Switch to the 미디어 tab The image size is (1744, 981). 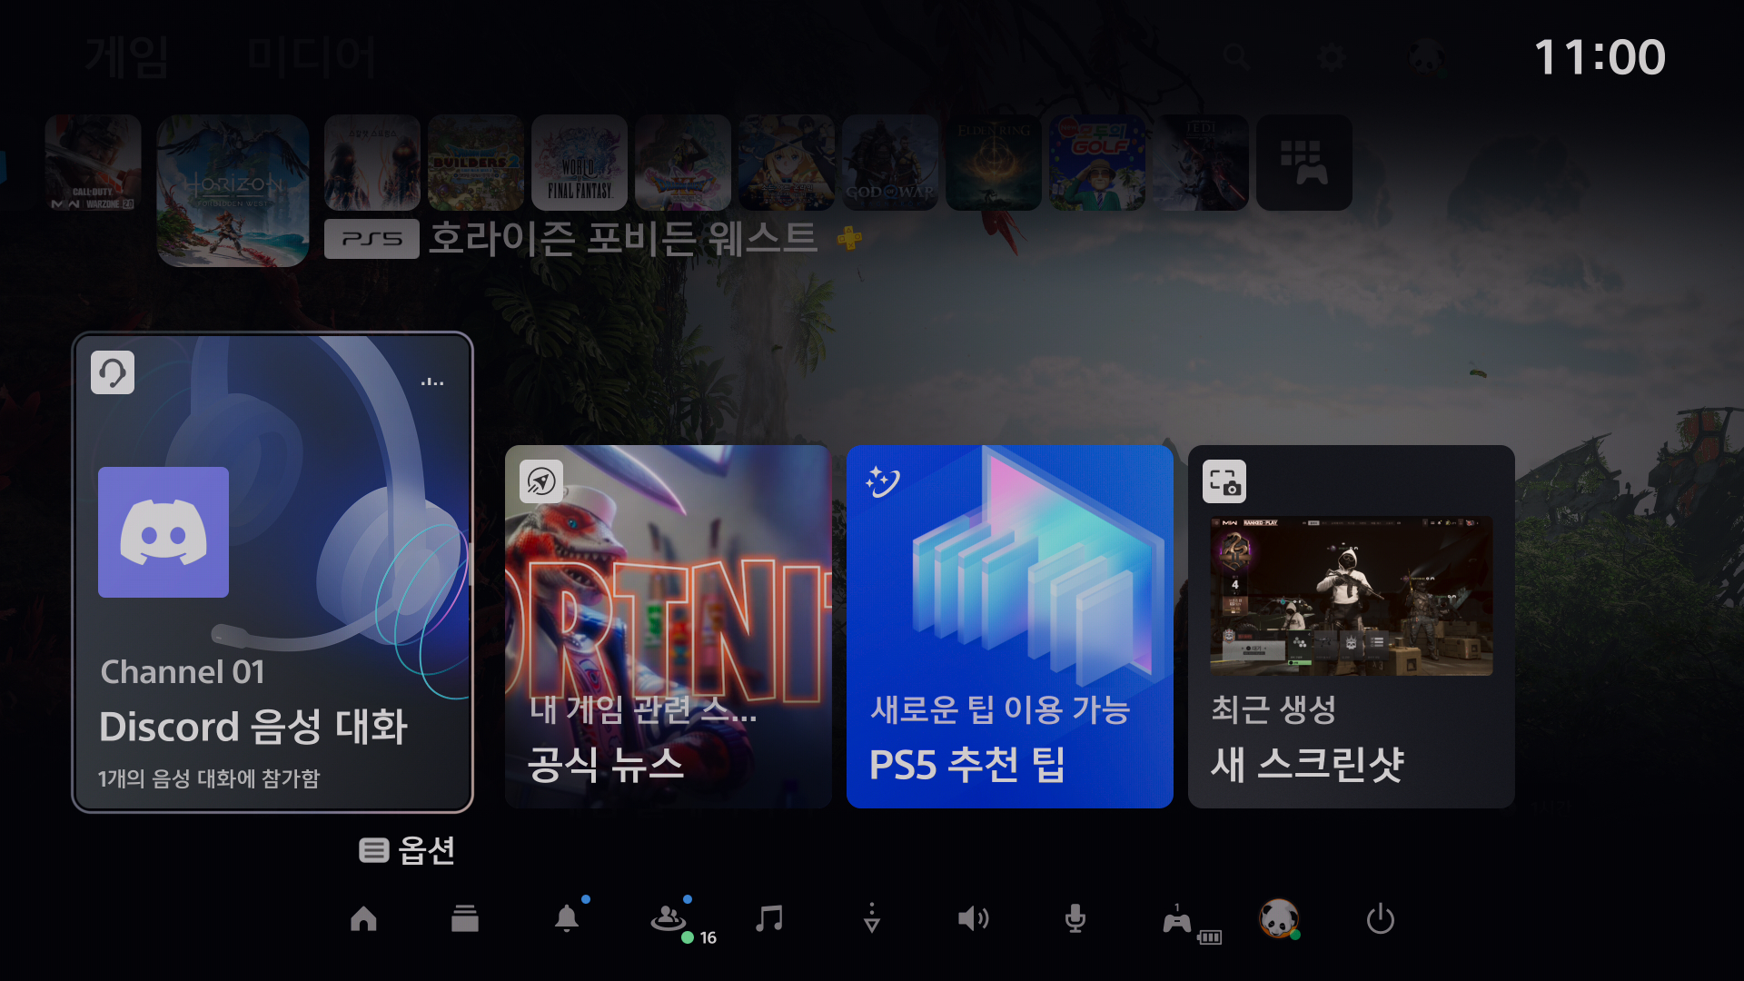311,56
